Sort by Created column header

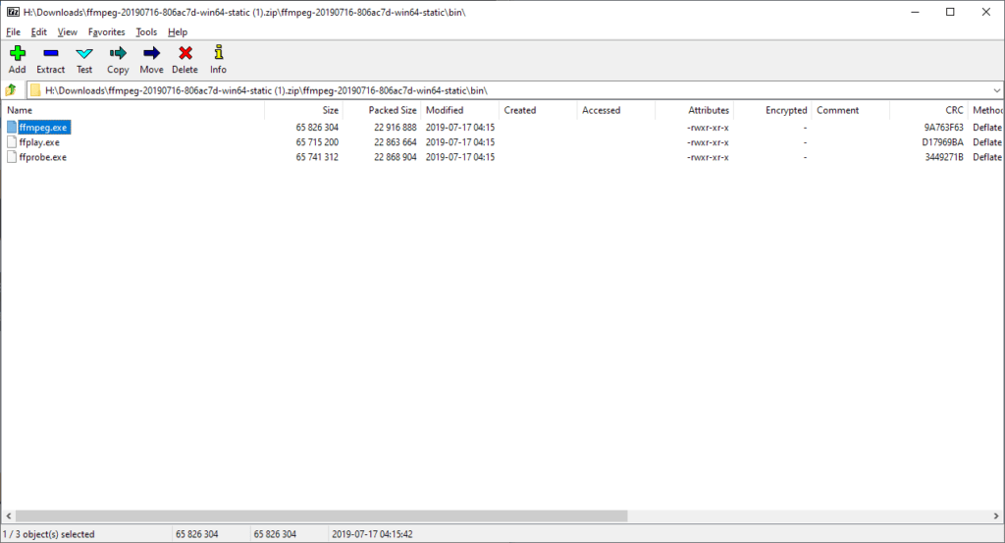539,110
